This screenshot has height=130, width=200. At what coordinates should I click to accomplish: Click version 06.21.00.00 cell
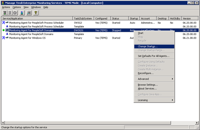pos(190,38)
